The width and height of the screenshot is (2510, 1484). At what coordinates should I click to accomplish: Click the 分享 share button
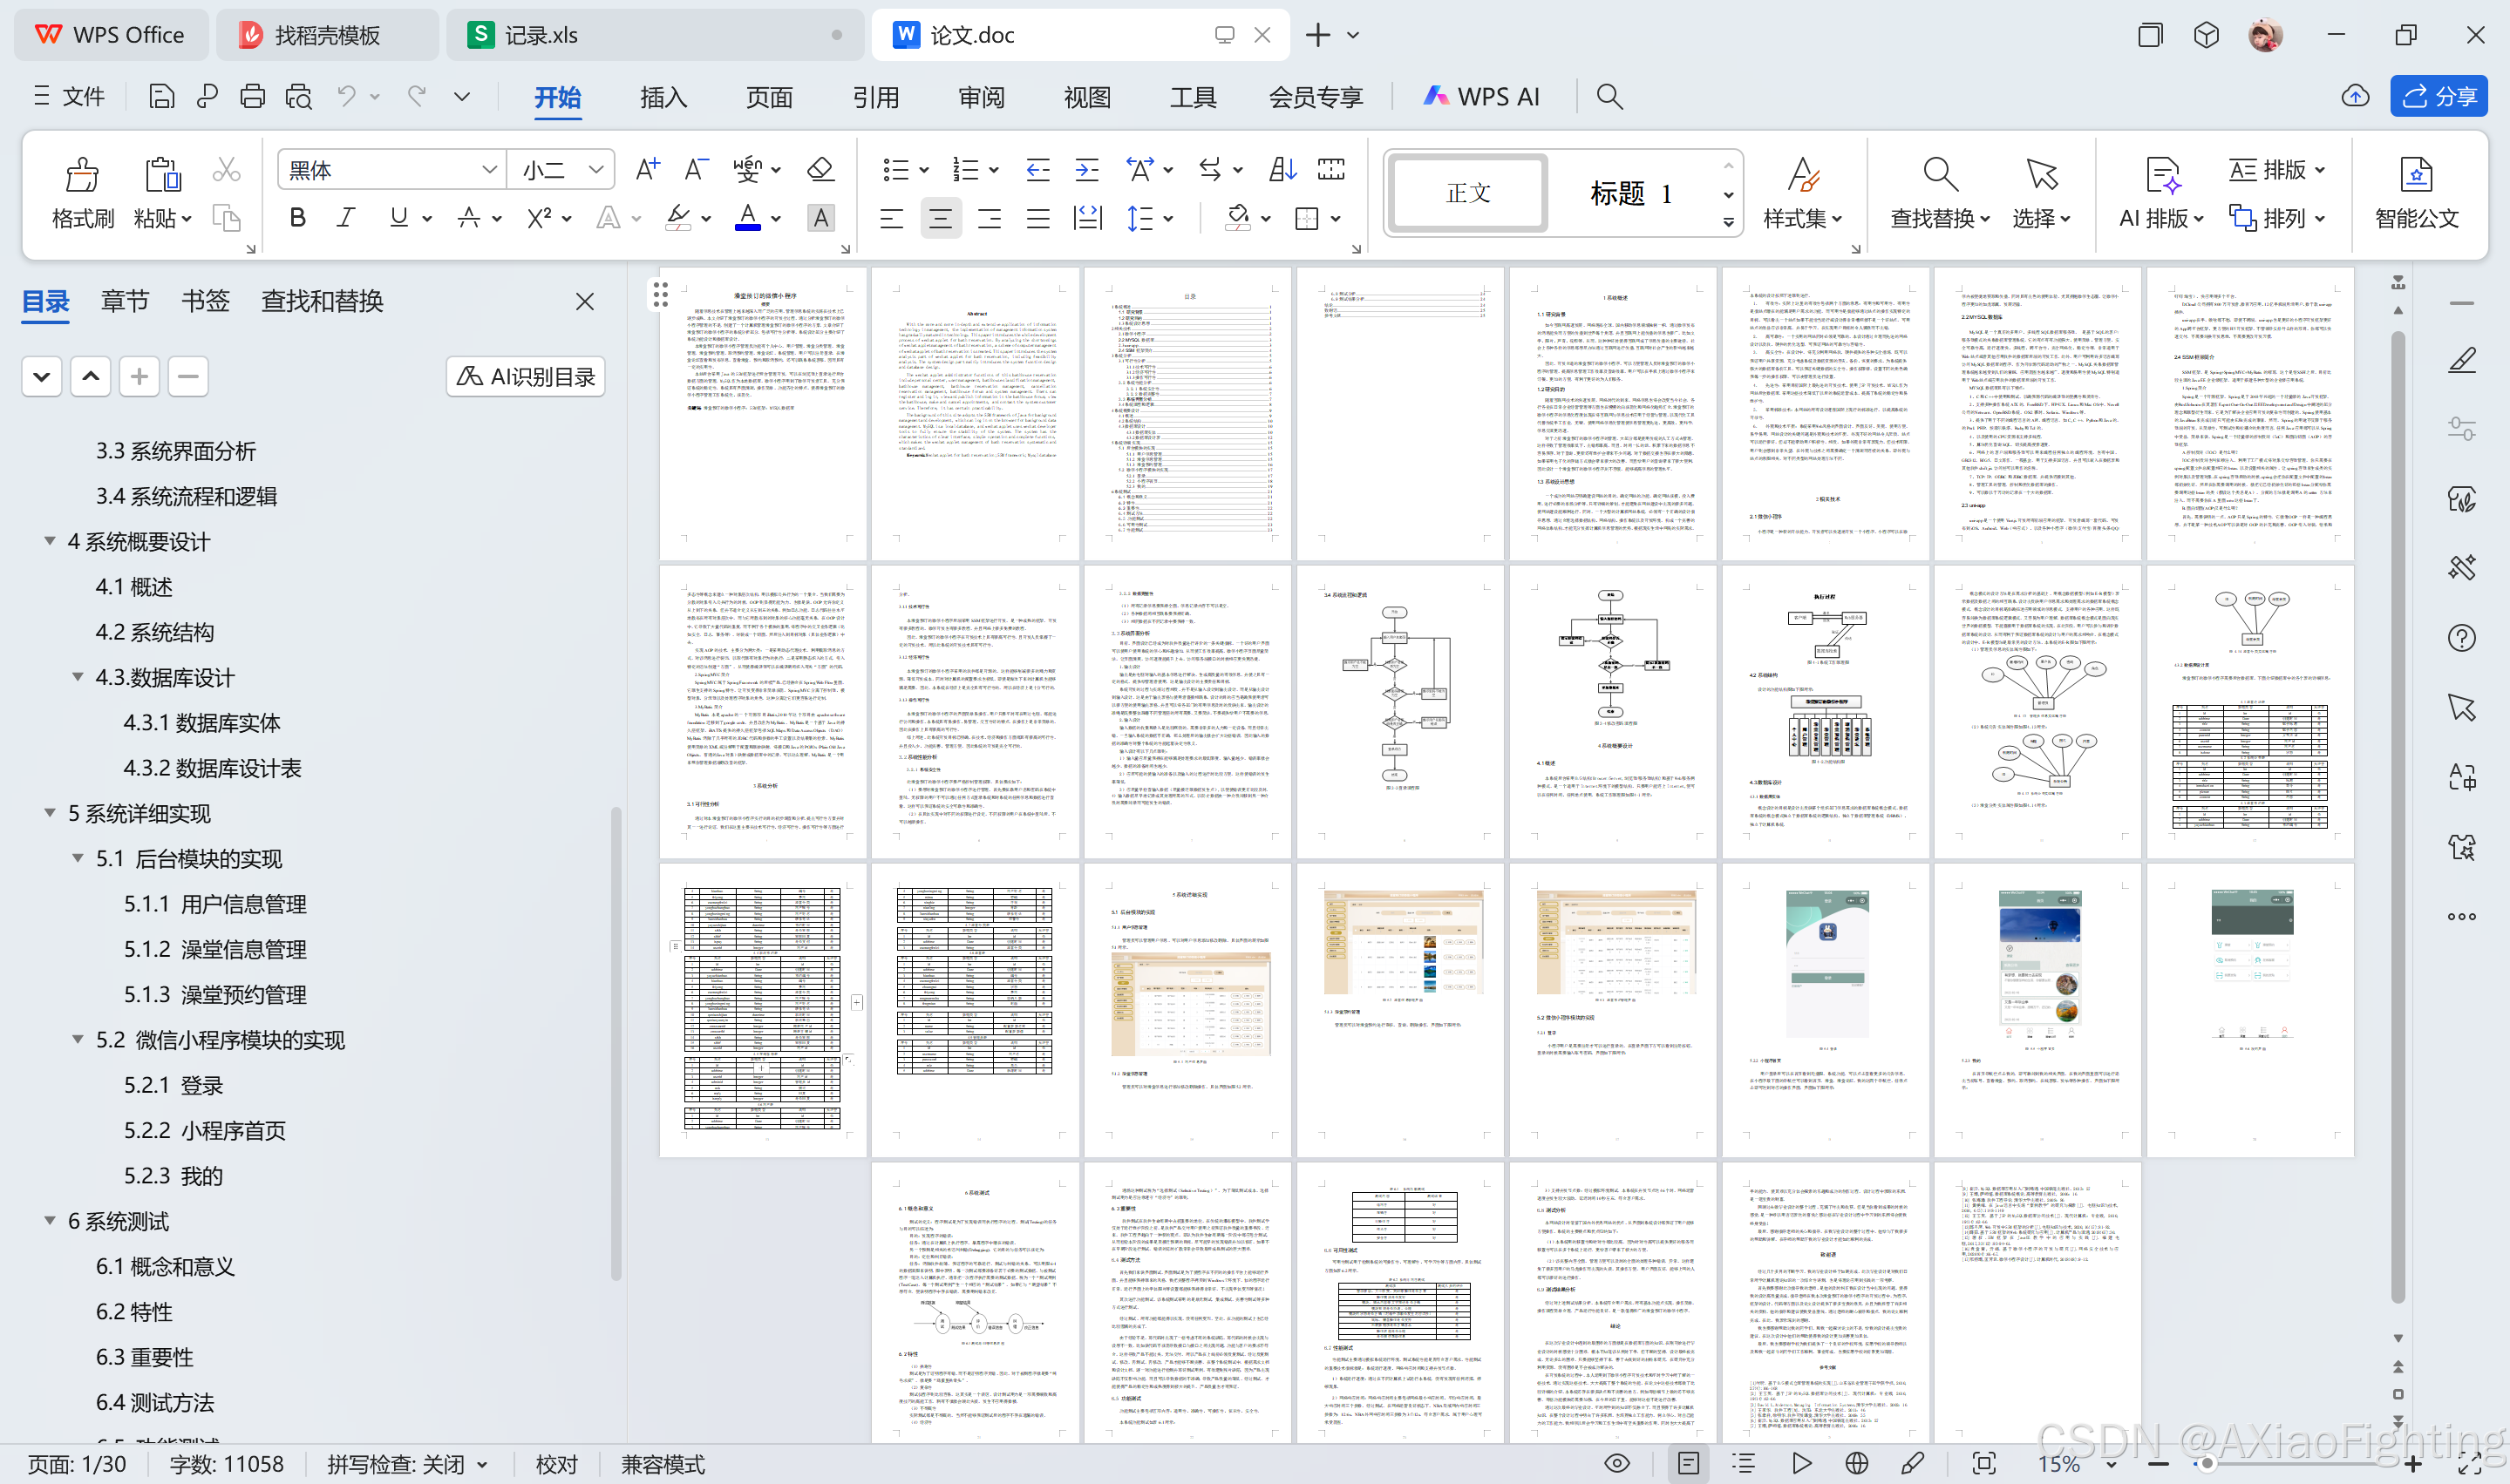point(2439,96)
